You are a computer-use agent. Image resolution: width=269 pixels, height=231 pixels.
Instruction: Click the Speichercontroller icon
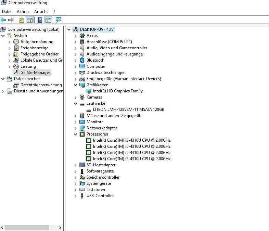82,177
